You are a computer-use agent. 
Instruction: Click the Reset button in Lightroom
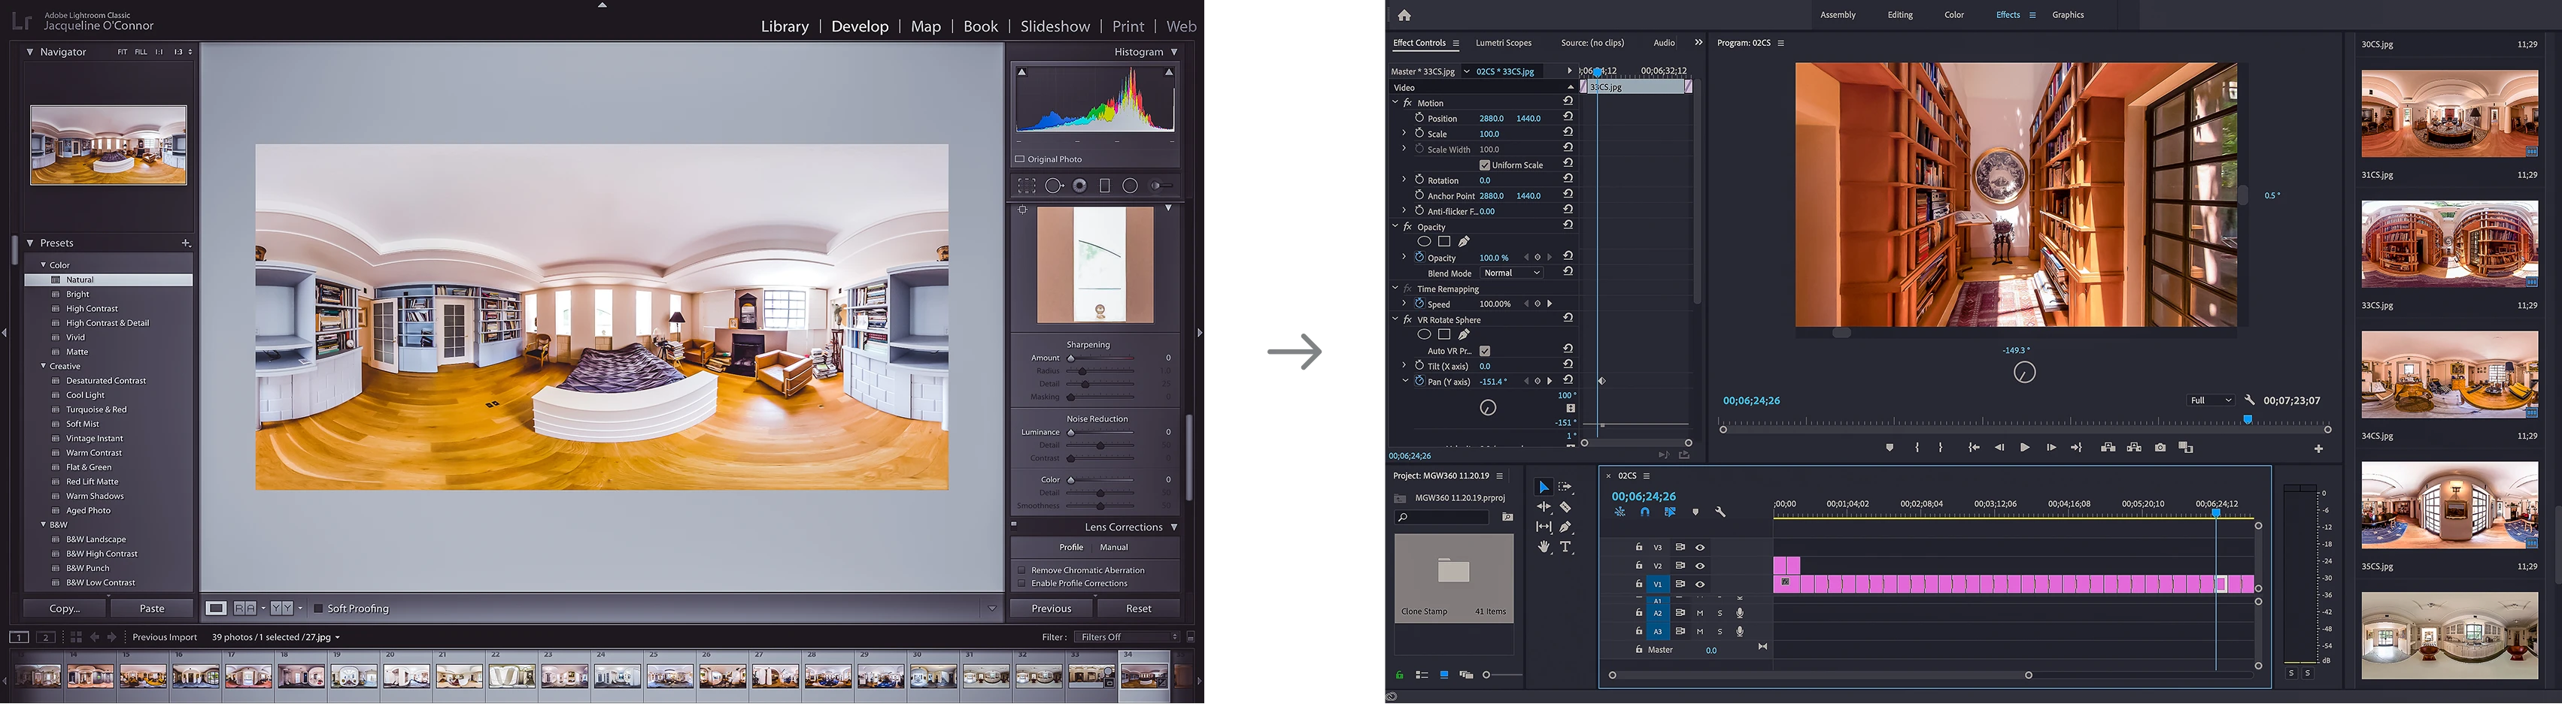click(x=1139, y=609)
